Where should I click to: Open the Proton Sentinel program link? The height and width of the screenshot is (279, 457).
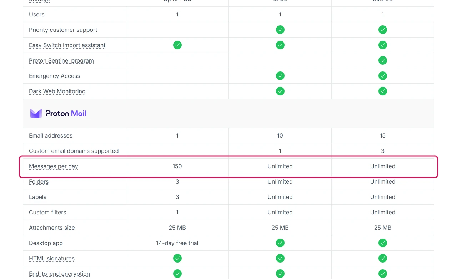(x=61, y=61)
